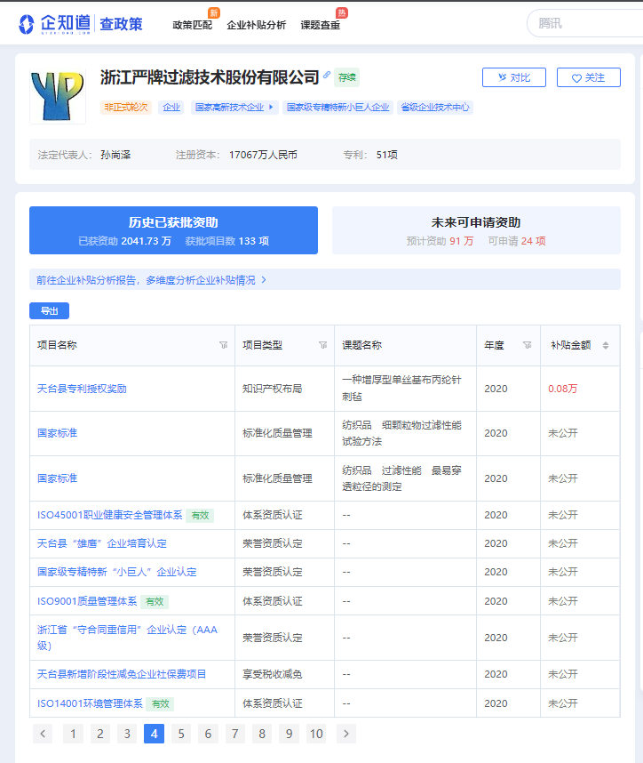The image size is (643, 763).
Task: Go to page 10
Action: coord(316,734)
